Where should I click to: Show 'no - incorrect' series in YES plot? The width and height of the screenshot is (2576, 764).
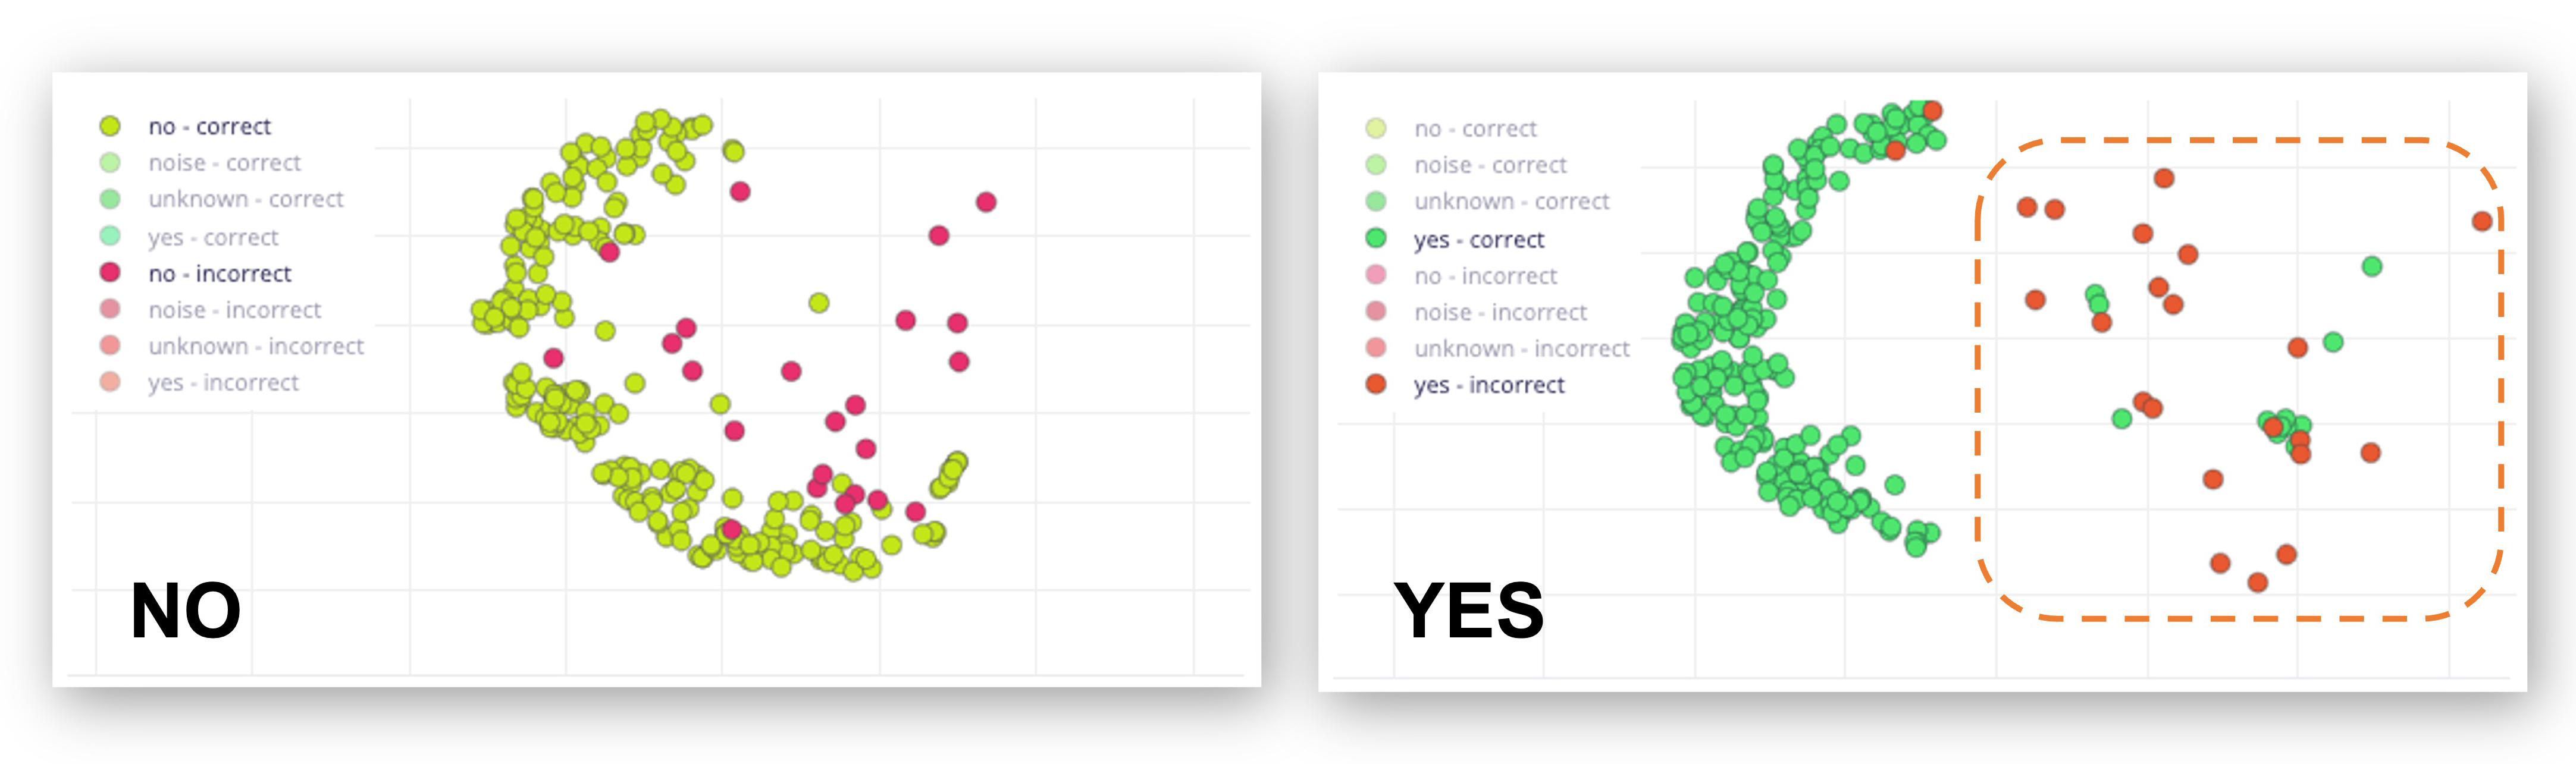1485,276
